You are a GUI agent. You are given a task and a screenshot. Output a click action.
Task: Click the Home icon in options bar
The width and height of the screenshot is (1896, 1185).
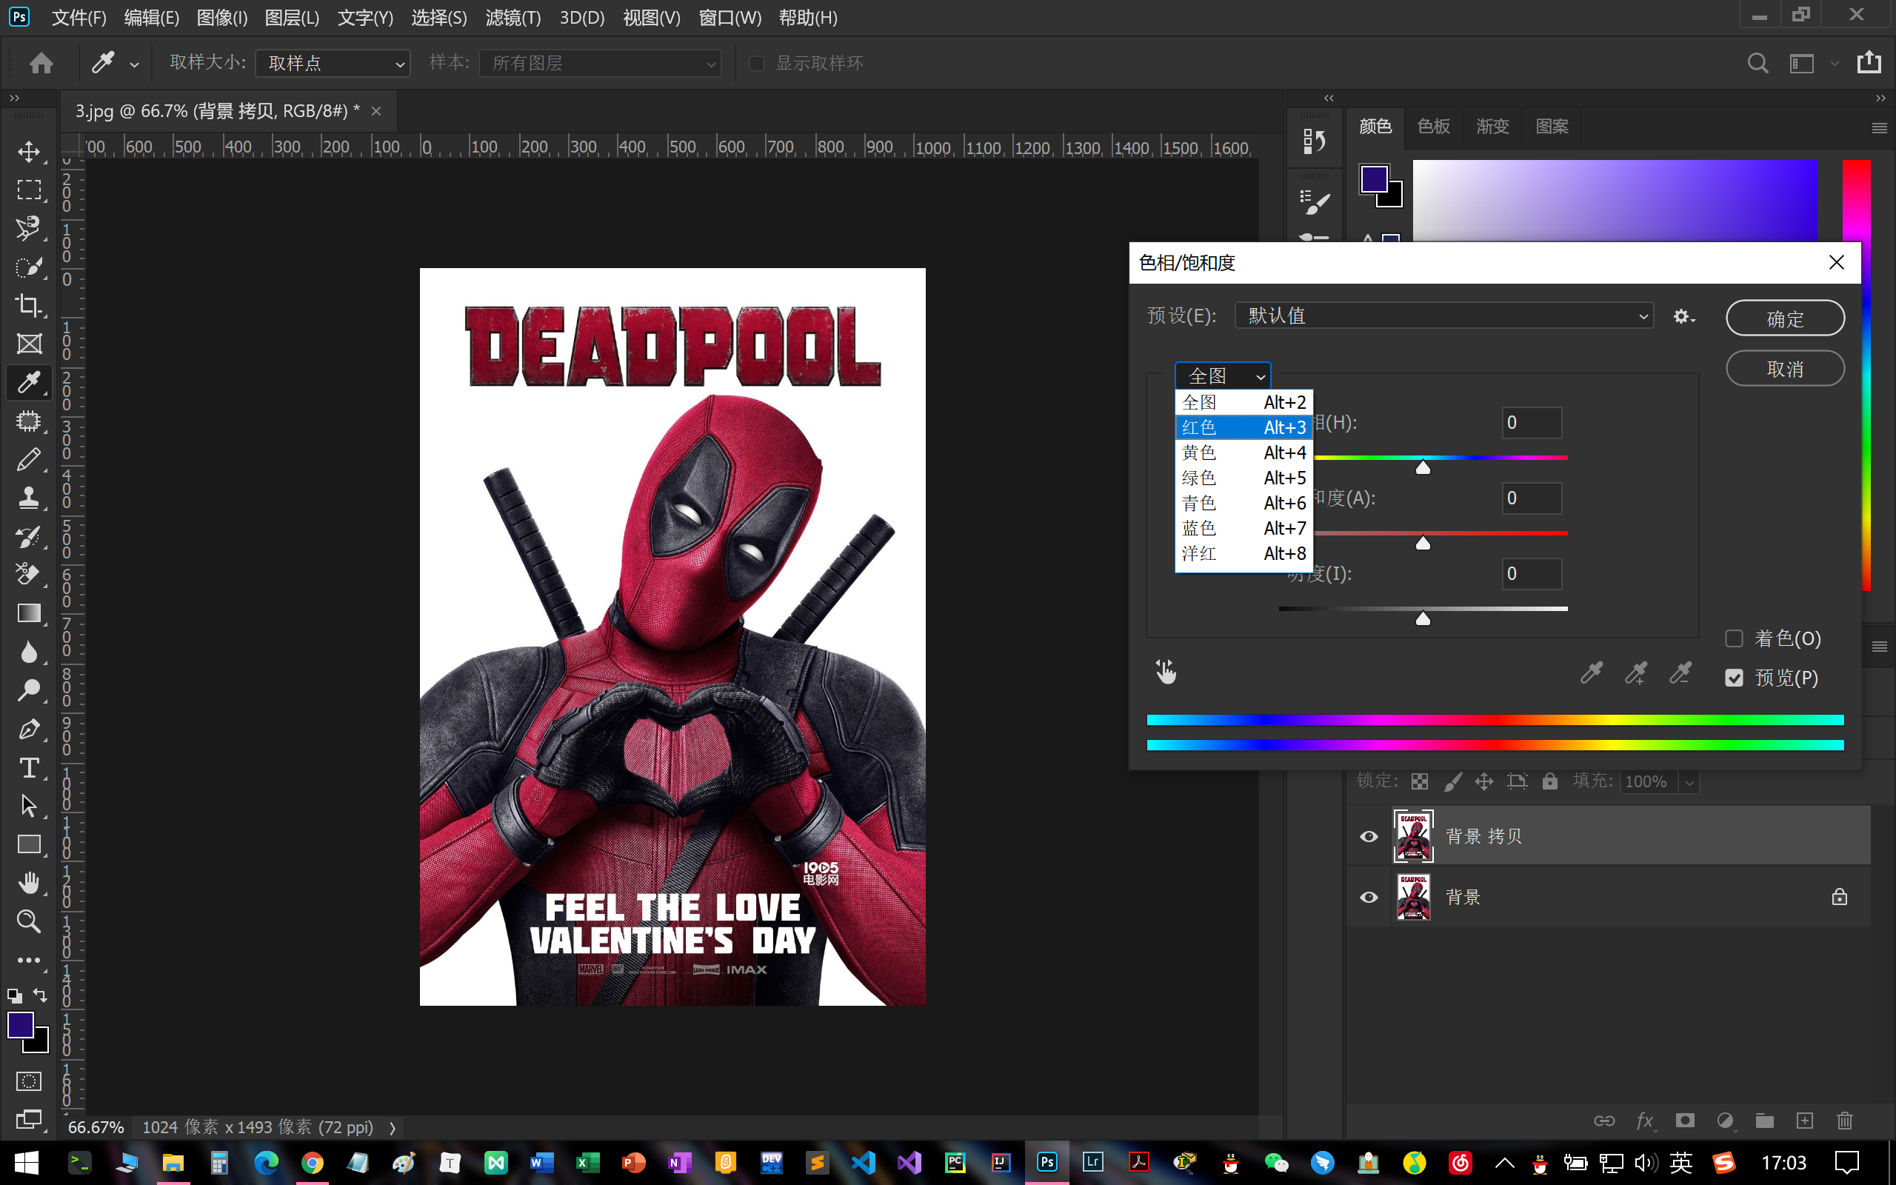coord(41,63)
